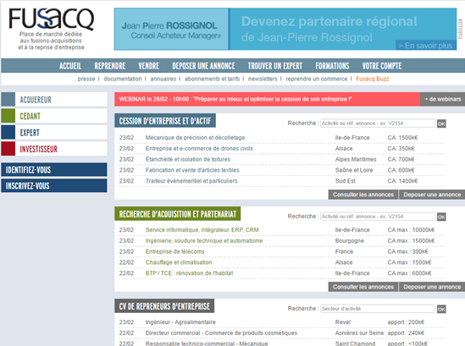
Task: Click the Acquereur blue color square
Action: pyautogui.click(x=8, y=99)
